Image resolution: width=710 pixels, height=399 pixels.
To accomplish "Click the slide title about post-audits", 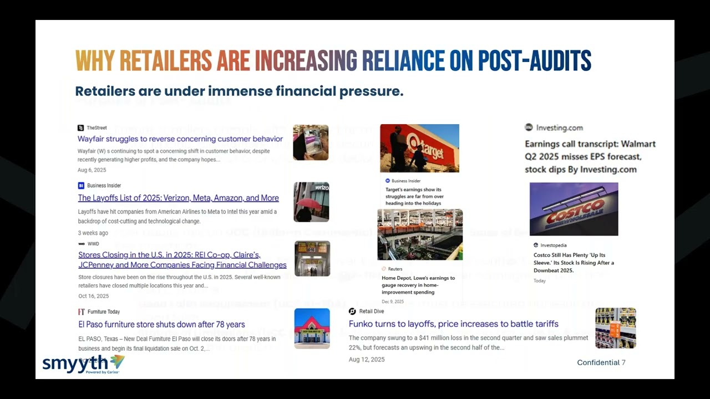I will click(x=333, y=61).
